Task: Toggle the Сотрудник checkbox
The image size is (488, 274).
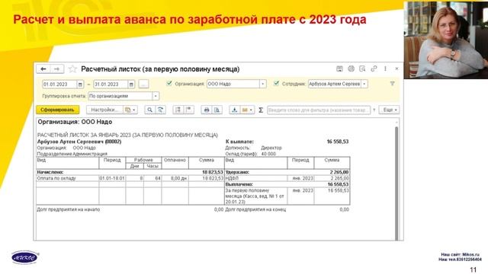Action: pyautogui.click(x=276, y=83)
